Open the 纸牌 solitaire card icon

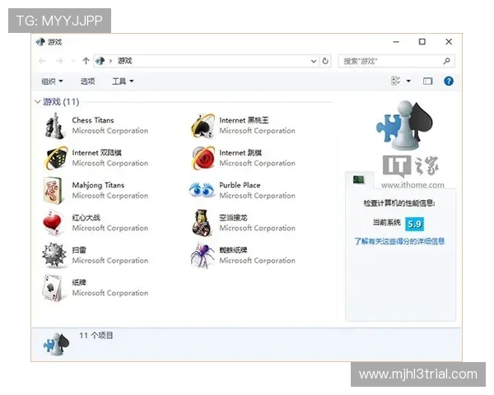click(53, 287)
